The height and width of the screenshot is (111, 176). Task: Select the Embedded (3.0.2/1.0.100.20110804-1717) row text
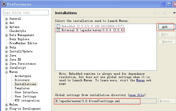click(x=93, y=26)
